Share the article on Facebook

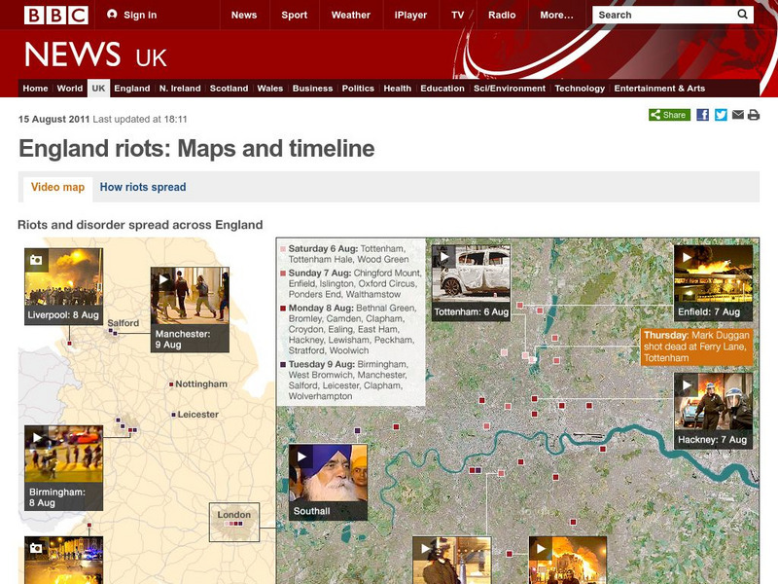click(x=703, y=115)
